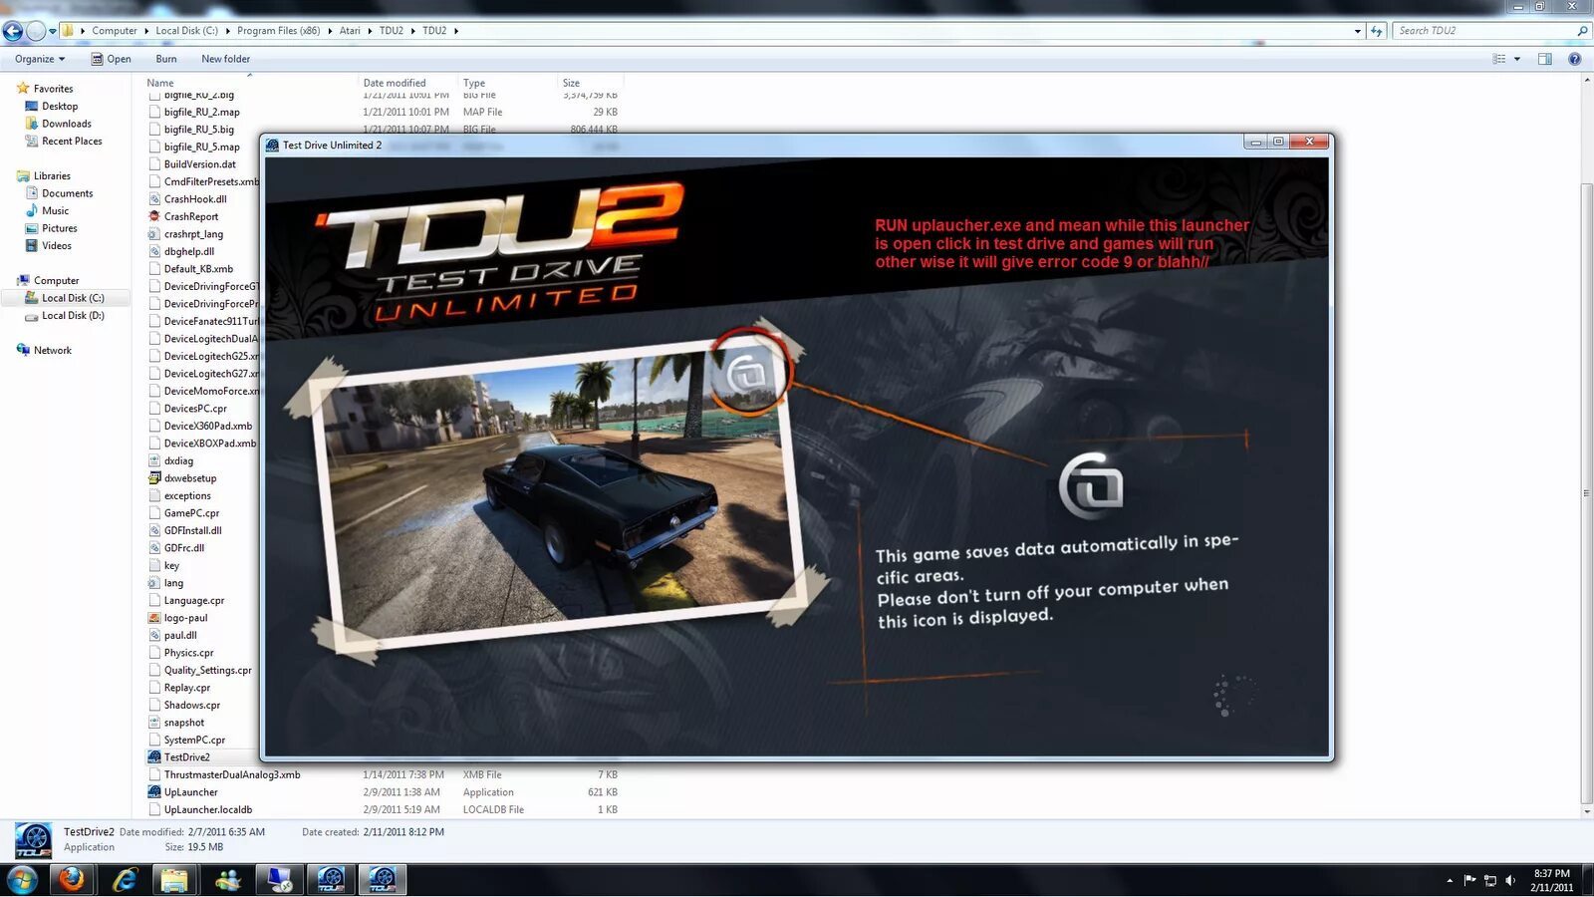Screen dimensions: 1594x897
Task: Select the CrashHook.dll file
Action: tap(195, 199)
